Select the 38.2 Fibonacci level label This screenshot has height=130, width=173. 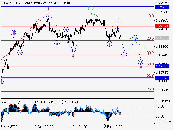150,53
